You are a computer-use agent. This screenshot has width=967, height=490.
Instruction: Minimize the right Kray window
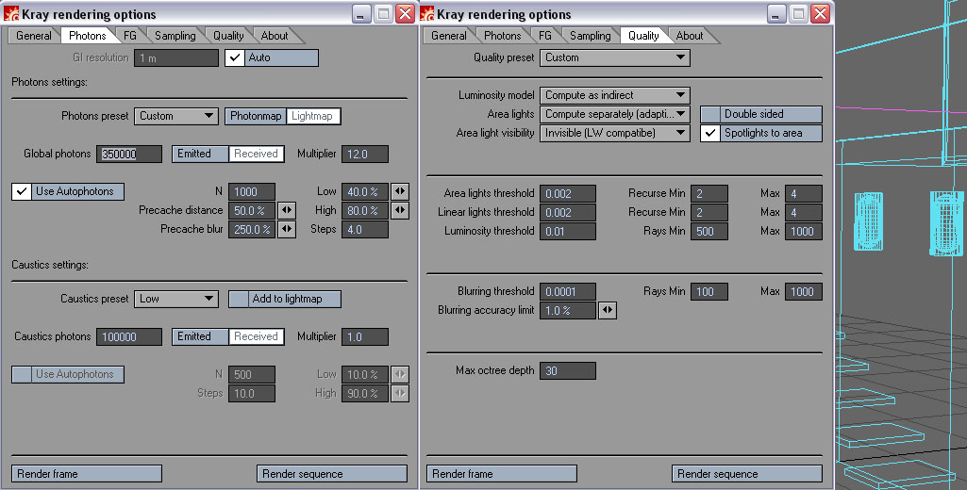click(776, 13)
